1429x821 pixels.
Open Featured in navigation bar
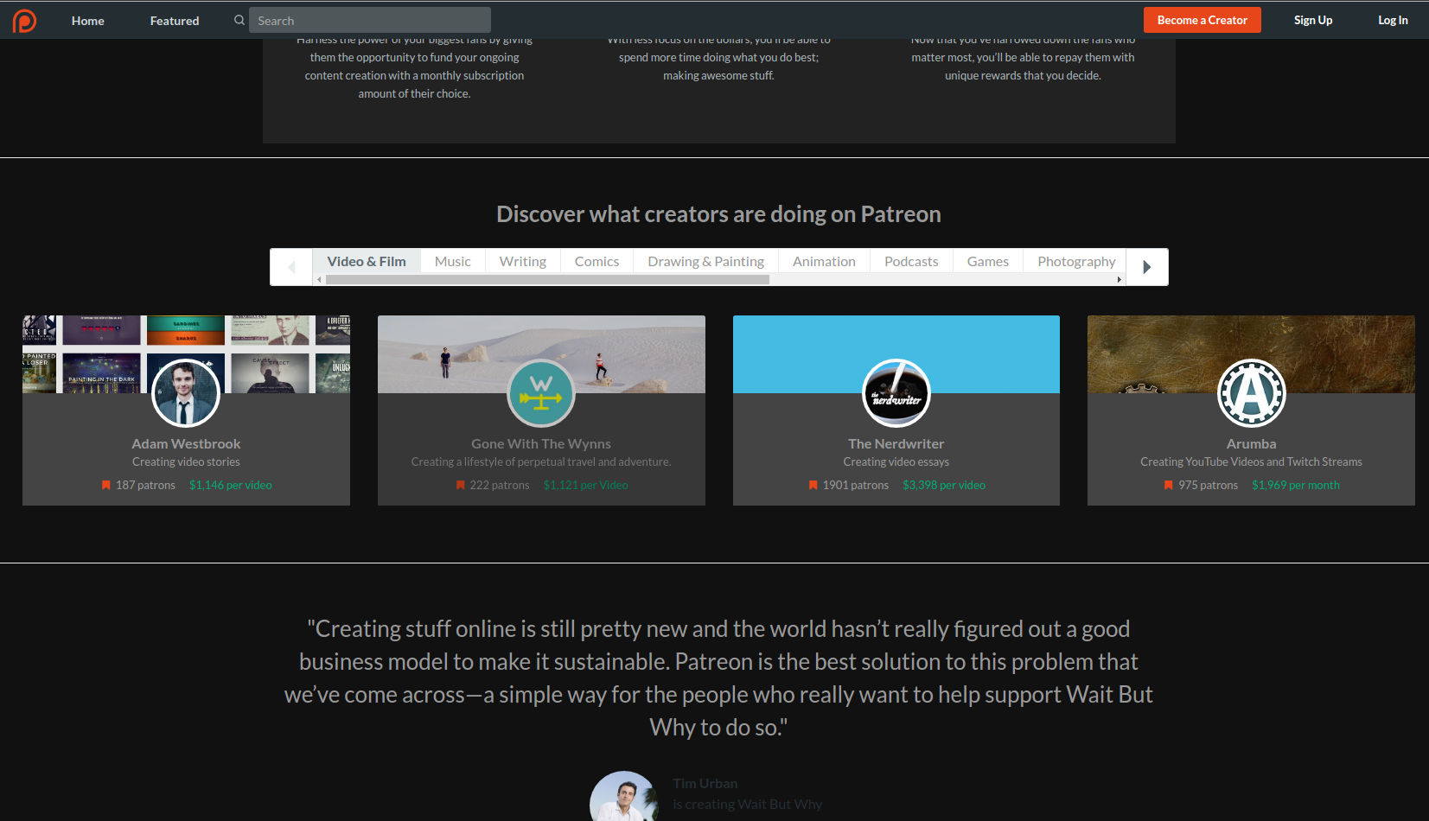175,21
